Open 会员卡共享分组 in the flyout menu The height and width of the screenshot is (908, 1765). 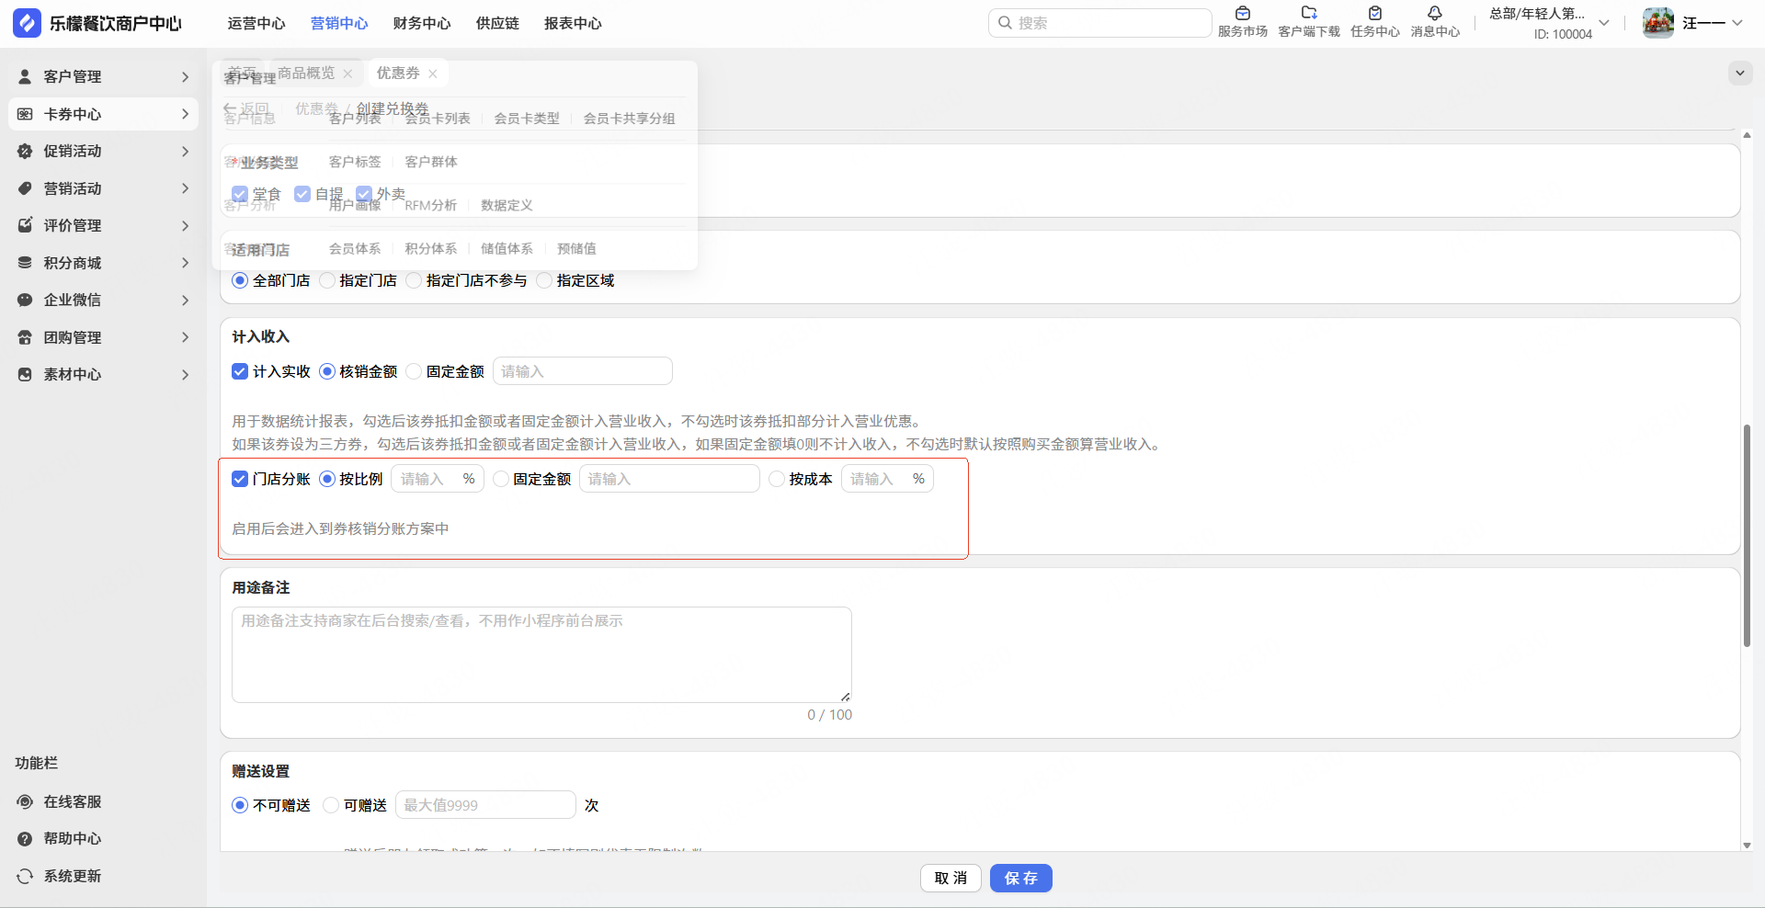click(629, 119)
